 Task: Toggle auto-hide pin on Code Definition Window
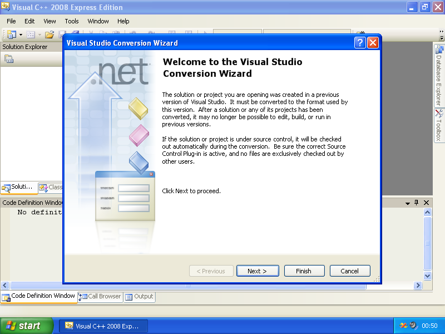click(417, 203)
